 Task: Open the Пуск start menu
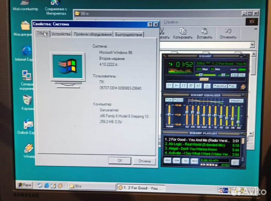point(25,185)
